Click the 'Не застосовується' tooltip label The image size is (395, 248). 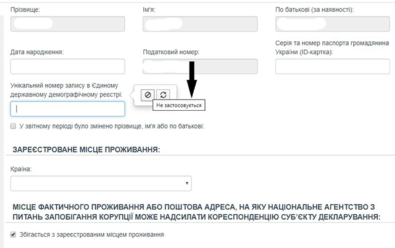click(x=179, y=105)
